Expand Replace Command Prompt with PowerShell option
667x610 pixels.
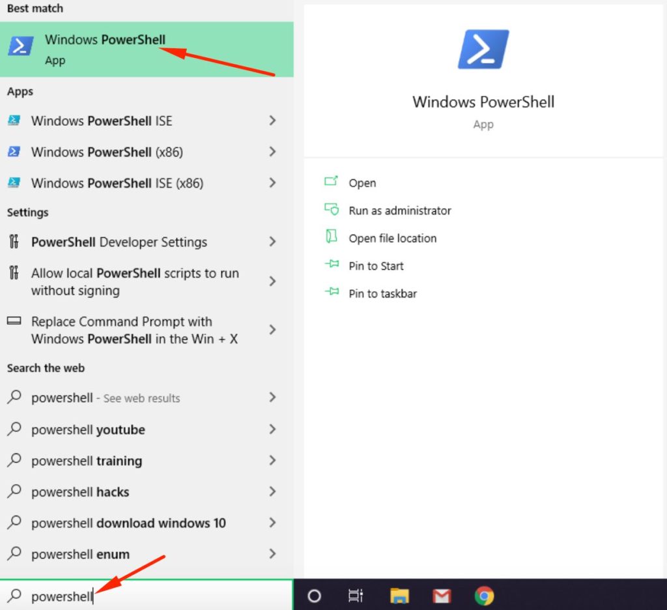tap(272, 330)
